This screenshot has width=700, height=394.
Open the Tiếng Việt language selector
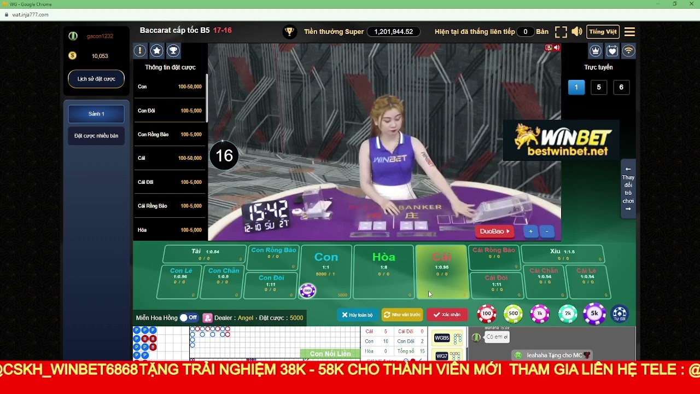(603, 32)
